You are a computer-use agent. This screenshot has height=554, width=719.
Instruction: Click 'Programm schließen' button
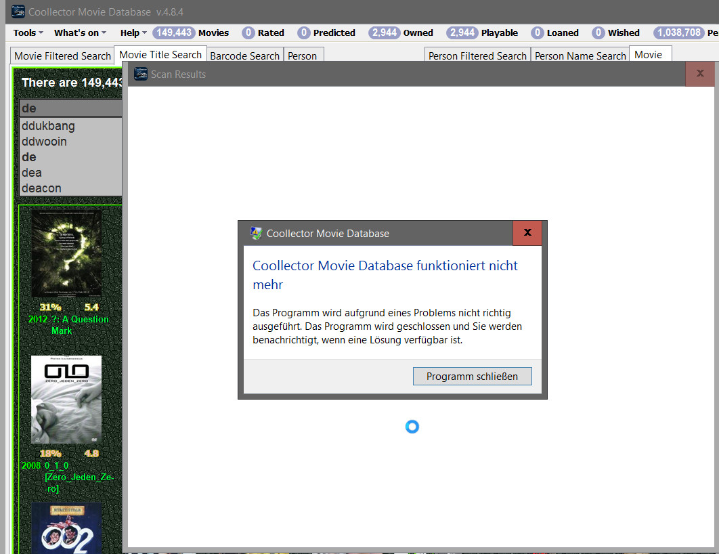coord(473,376)
